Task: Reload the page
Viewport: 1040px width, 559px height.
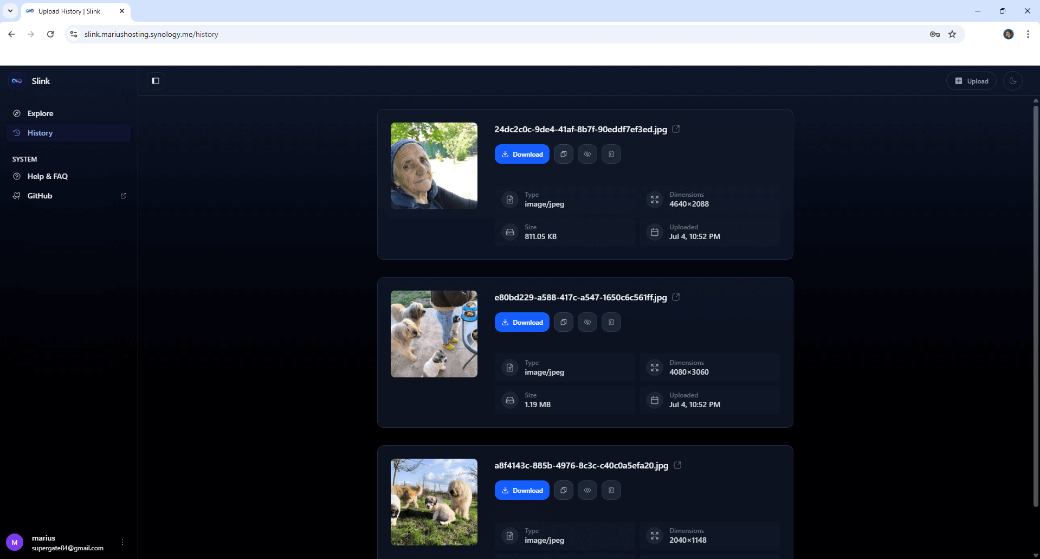Action: 50,34
